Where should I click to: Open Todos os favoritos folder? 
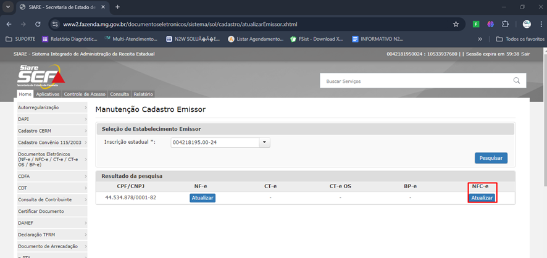point(520,39)
